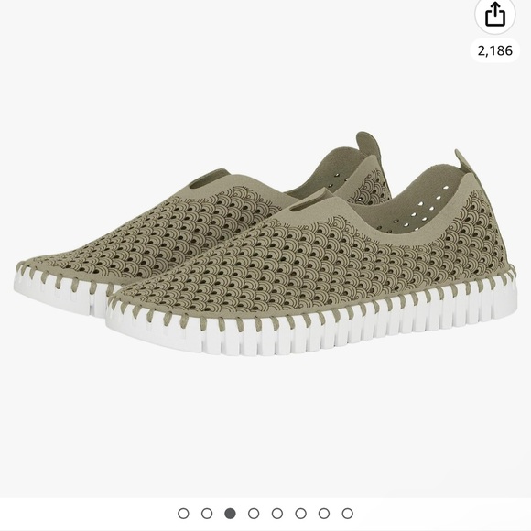Go to the first image dot
Image resolution: width=531 pixels, height=531 pixels.
click(x=183, y=514)
